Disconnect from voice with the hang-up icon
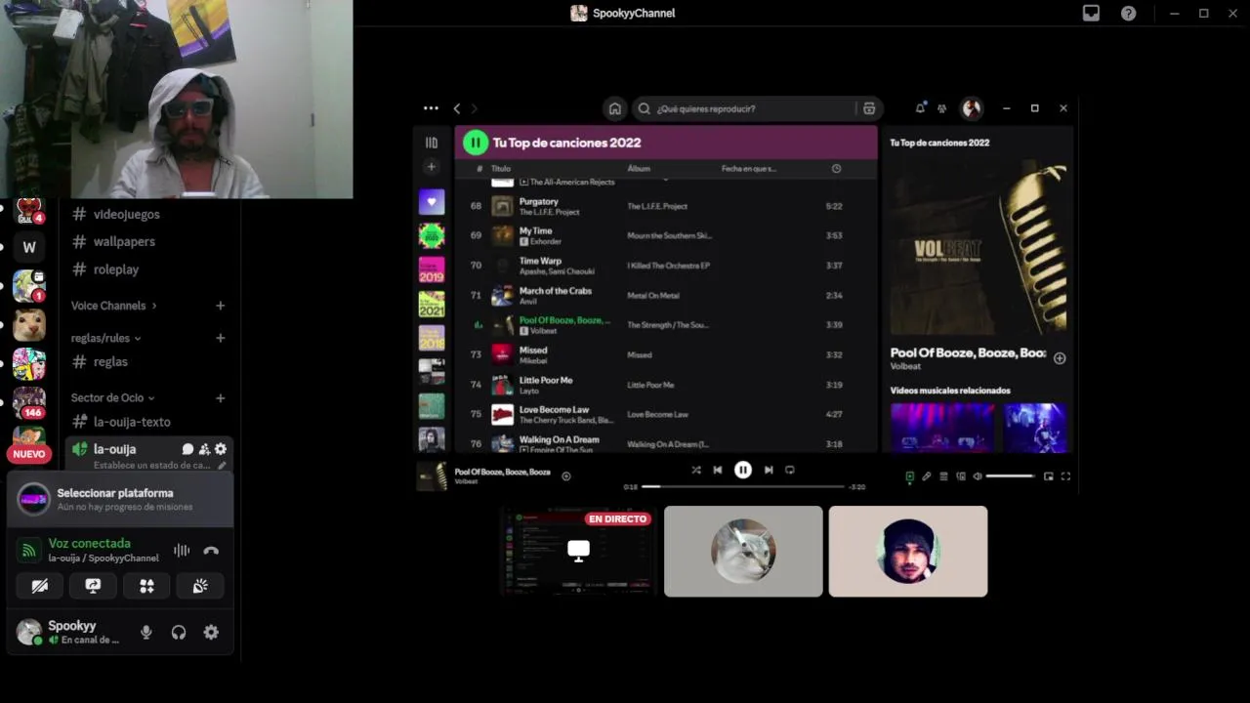 pyautogui.click(x=211, y=551)
